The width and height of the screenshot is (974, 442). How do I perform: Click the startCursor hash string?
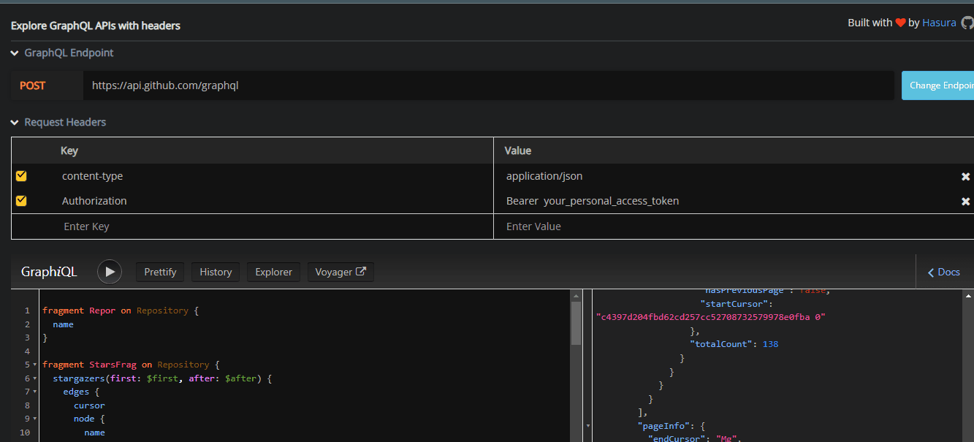tap(711, 317)
